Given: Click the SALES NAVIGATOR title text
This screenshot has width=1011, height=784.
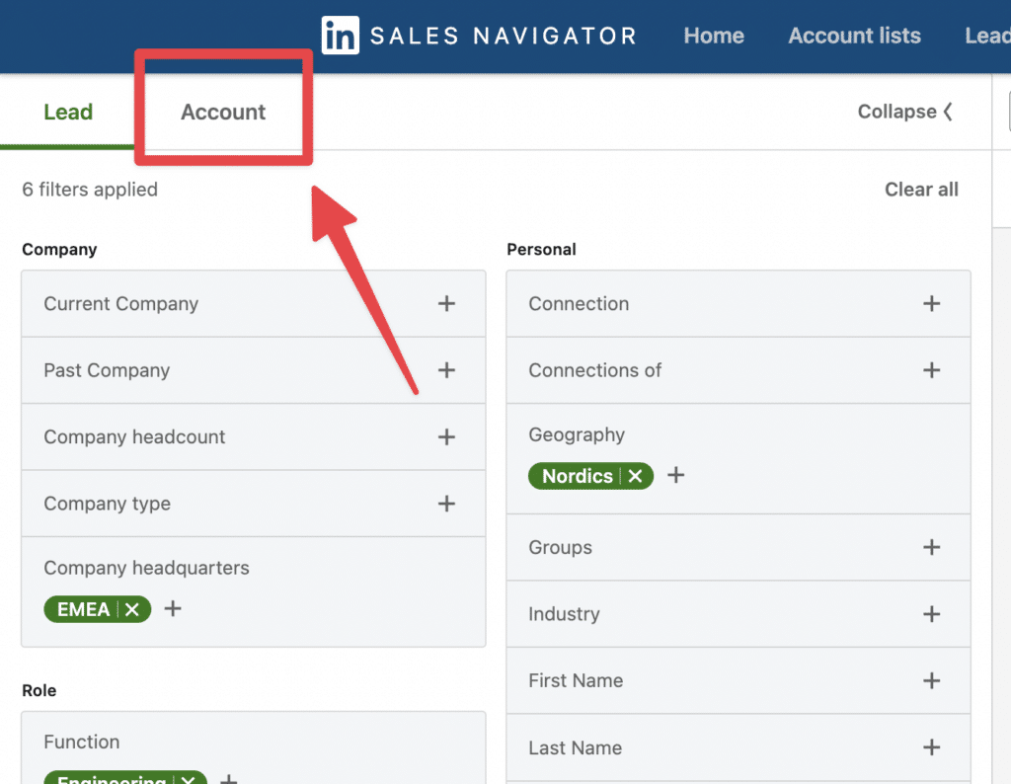Looking at the screenshot, I should point(504,36).
